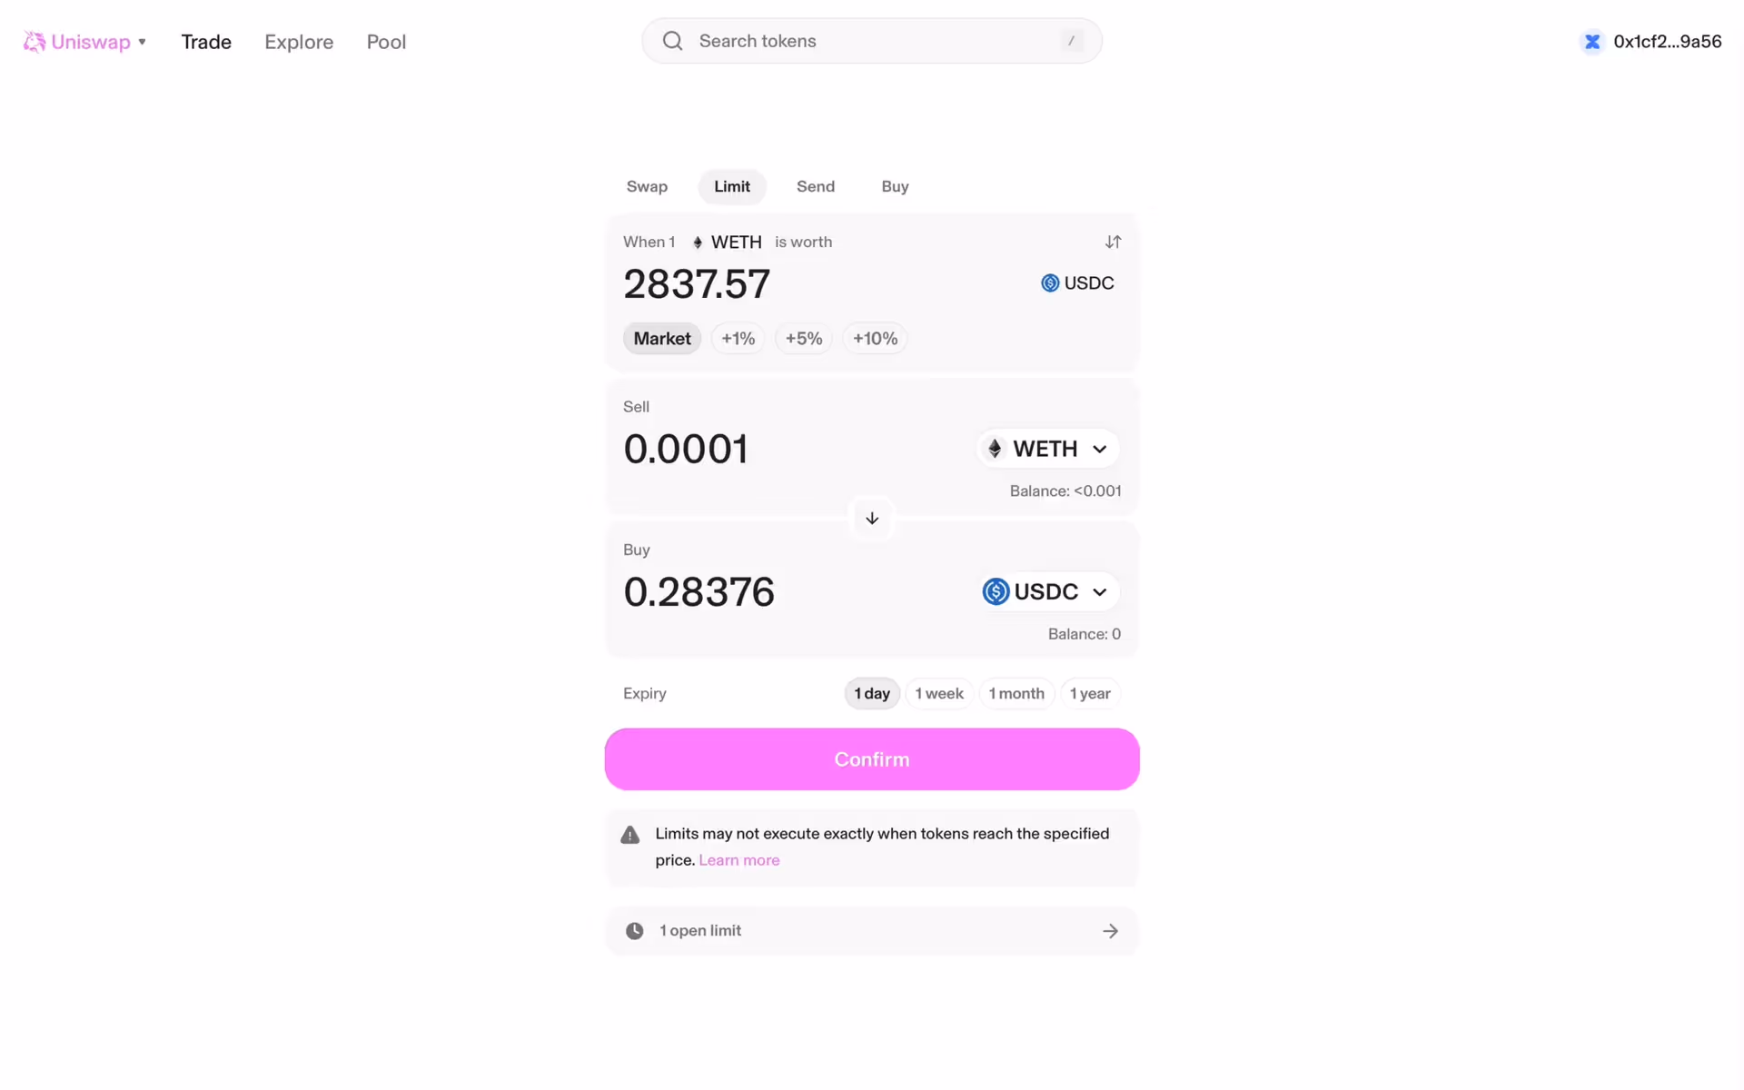This screenshot has height=1090, width=1744.
Task: Expand the Uniswap logo menu caret
Action: click(x=143, y=43)
